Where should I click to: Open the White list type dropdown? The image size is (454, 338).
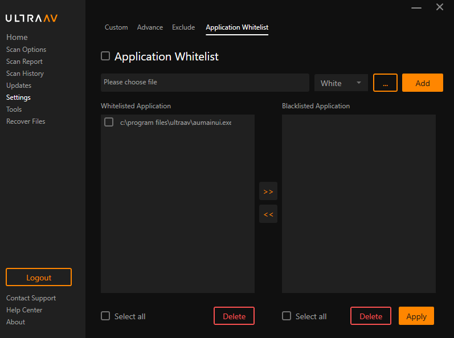[x=341, y=83]
